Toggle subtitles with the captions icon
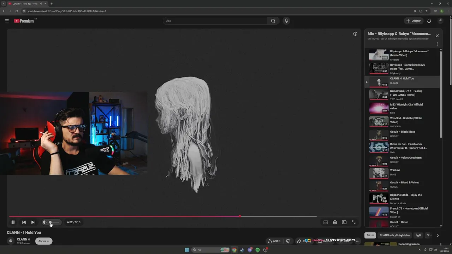The image size is (452, 254). pyautogui.click(x=326, y=222)
